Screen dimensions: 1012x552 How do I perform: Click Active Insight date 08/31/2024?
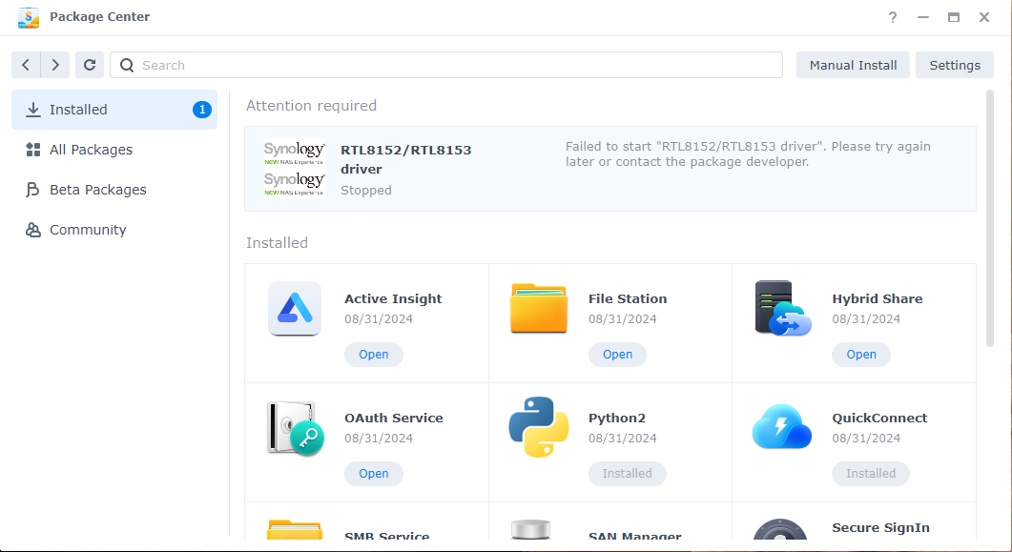pyautogui.click(x=379, y=319)
